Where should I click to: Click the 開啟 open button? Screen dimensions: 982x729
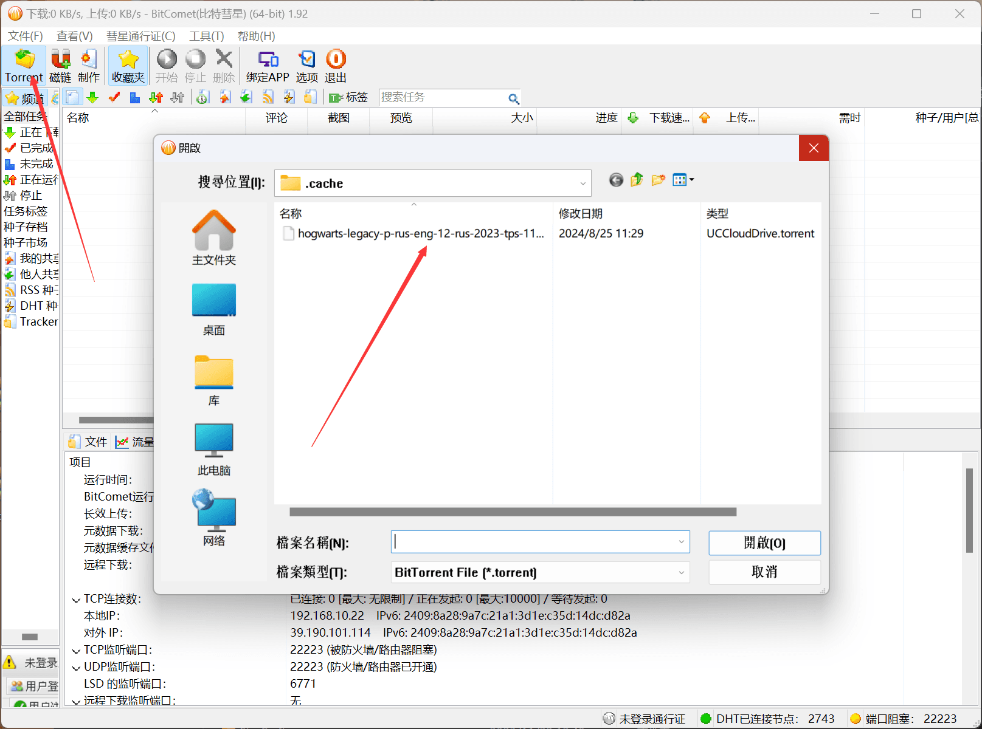[x=764, y=542]
